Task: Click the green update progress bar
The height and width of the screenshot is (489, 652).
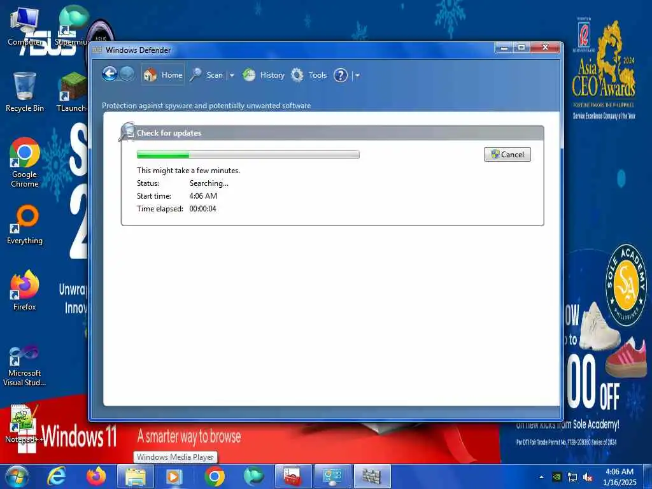Action: 248,155
